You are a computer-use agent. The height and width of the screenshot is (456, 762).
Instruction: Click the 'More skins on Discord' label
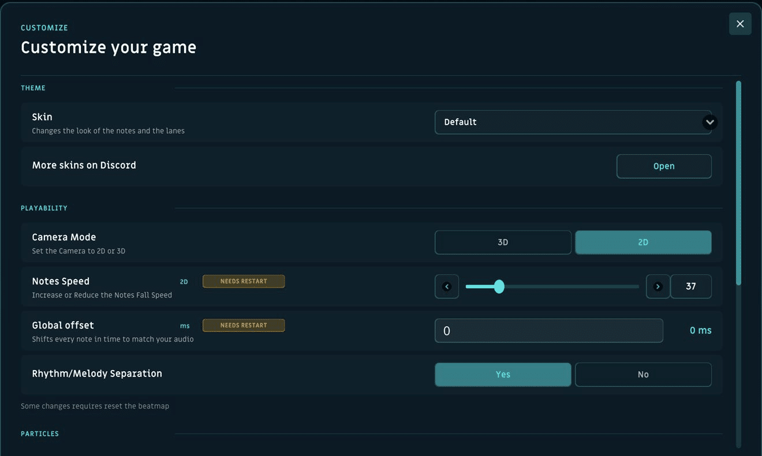point(84,165)
